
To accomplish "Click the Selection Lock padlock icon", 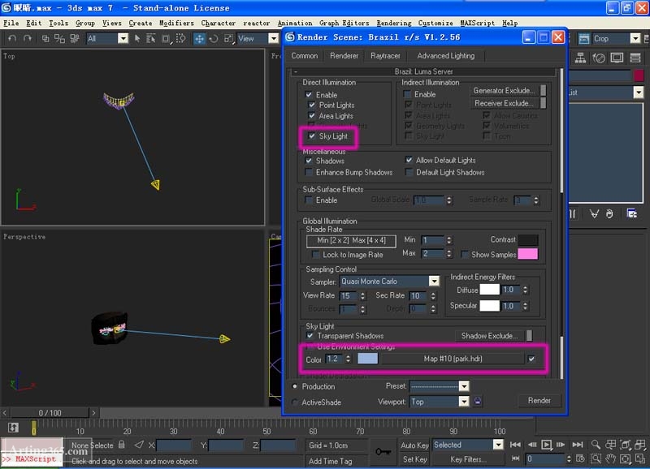I will pos(121,445).
